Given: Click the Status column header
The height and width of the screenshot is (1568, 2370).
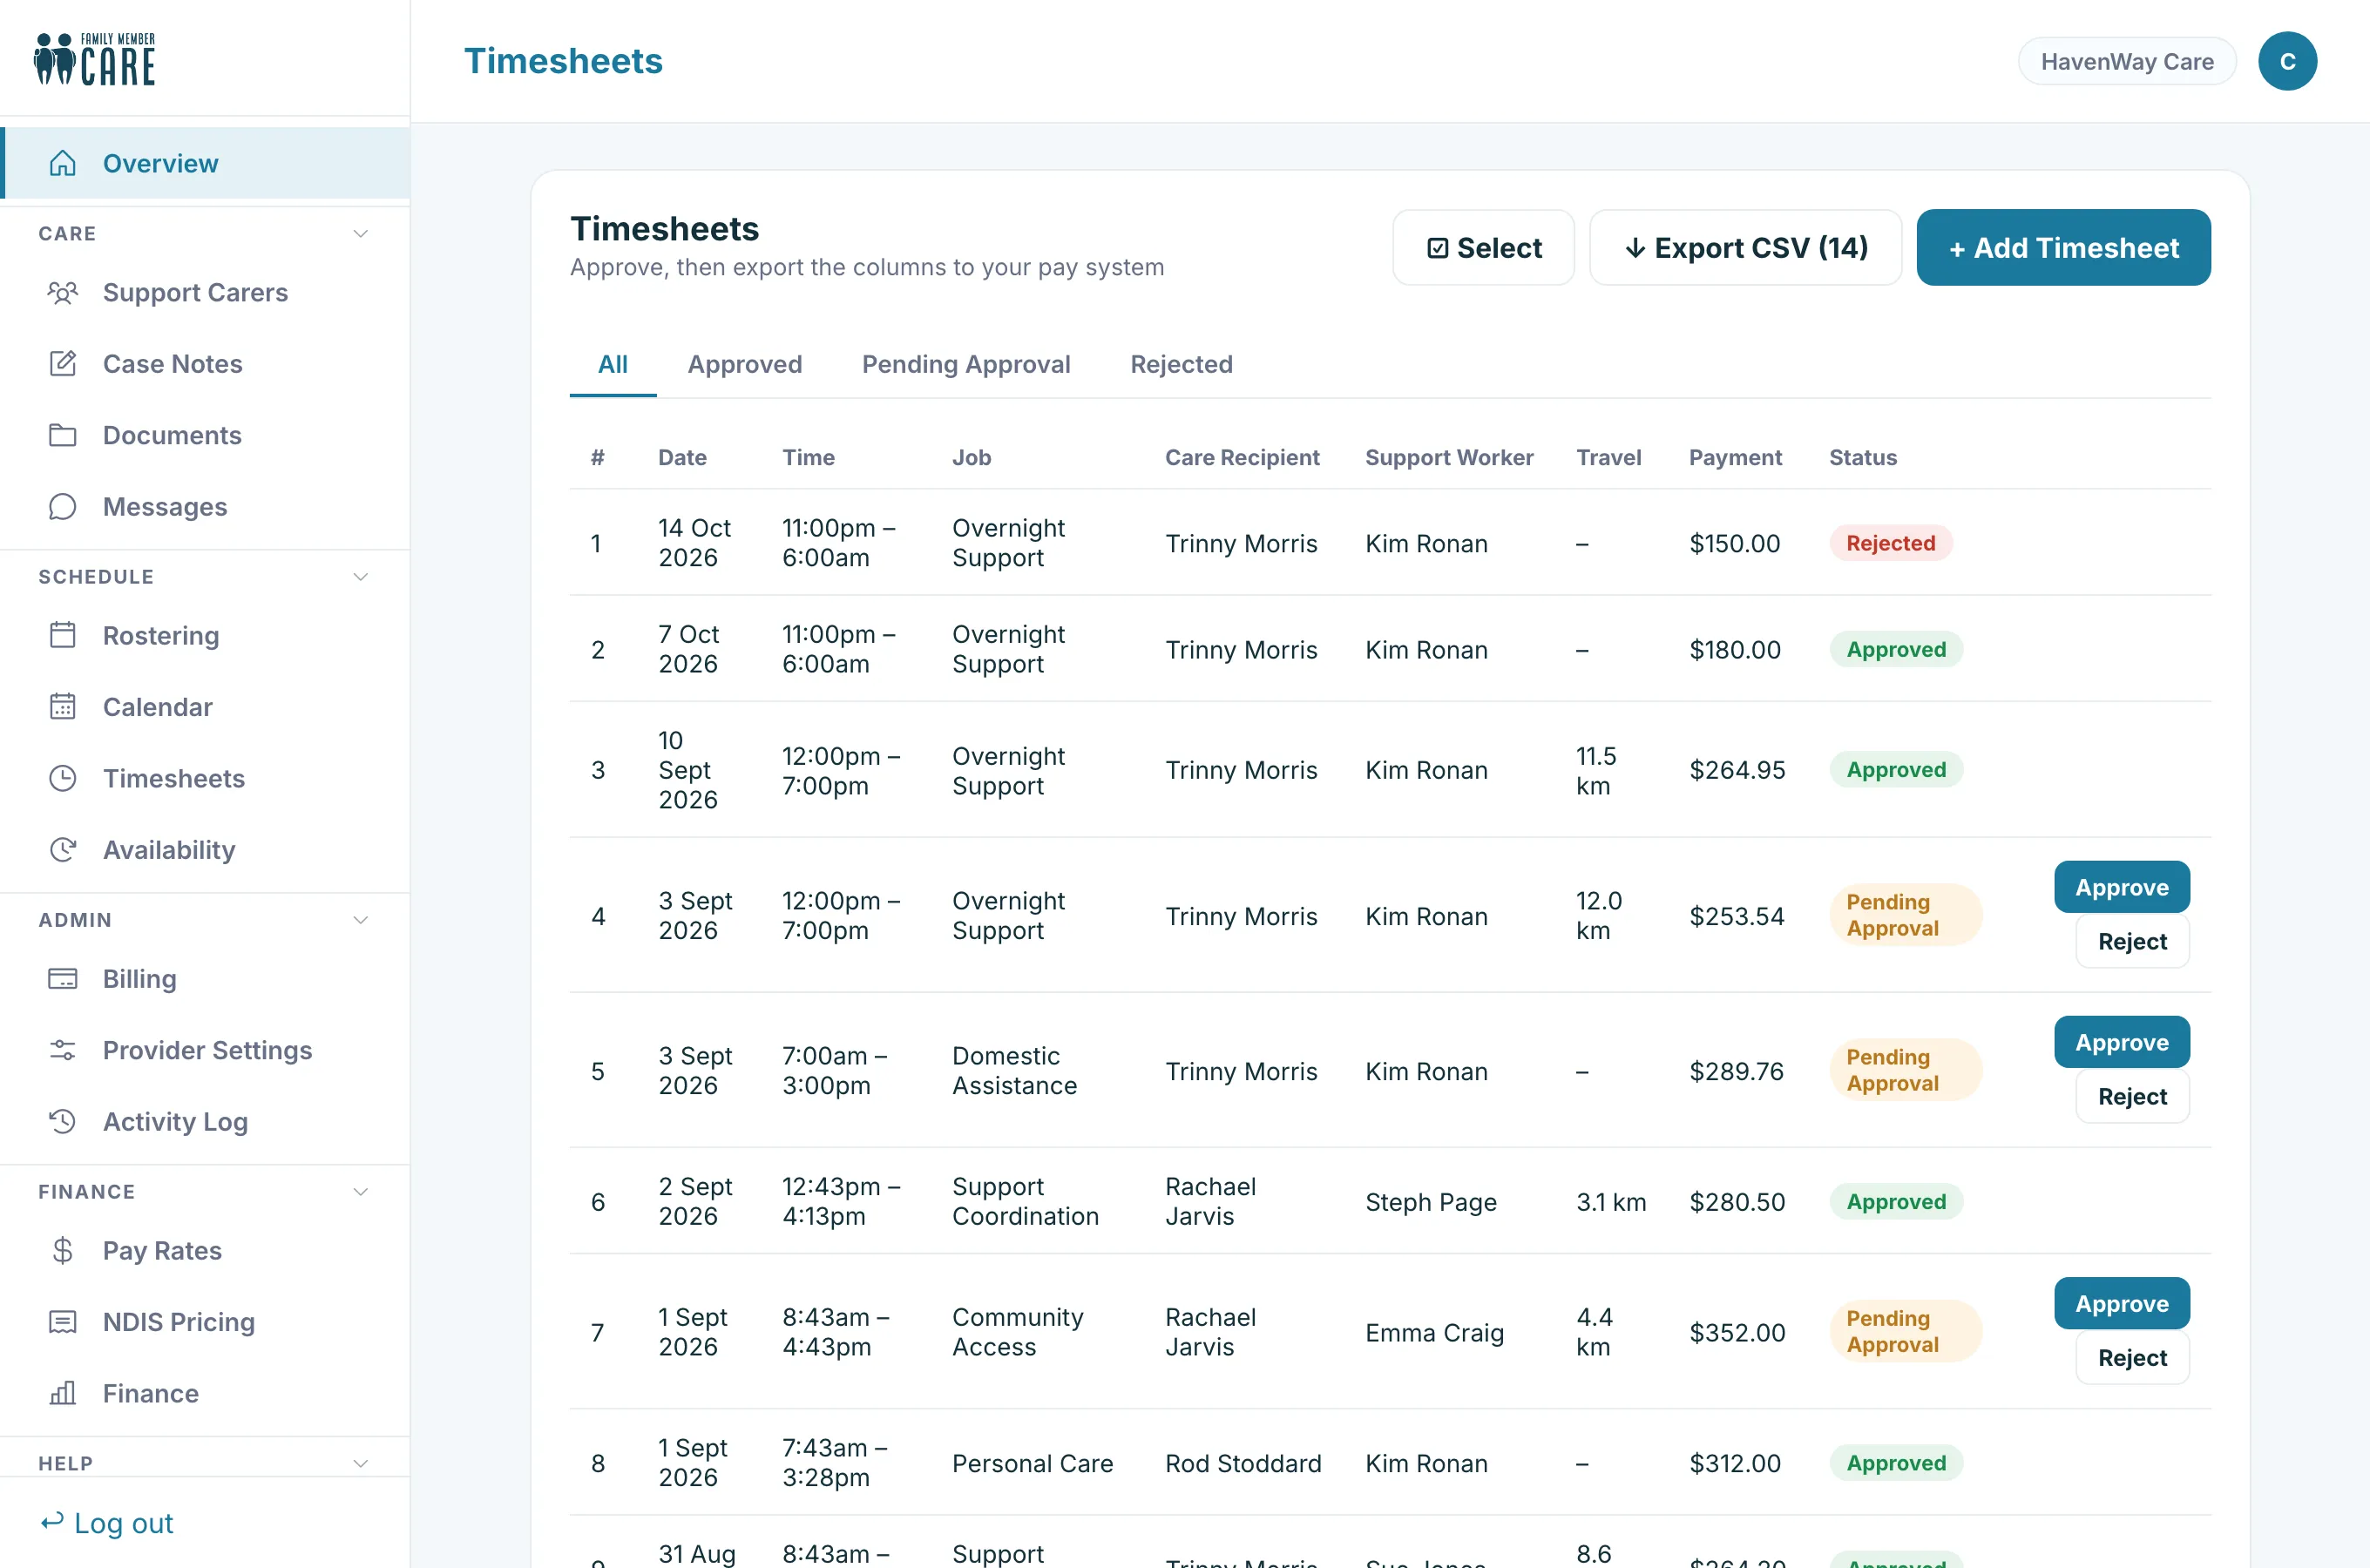Looking at the screenshot, I should click(1862, 457).
